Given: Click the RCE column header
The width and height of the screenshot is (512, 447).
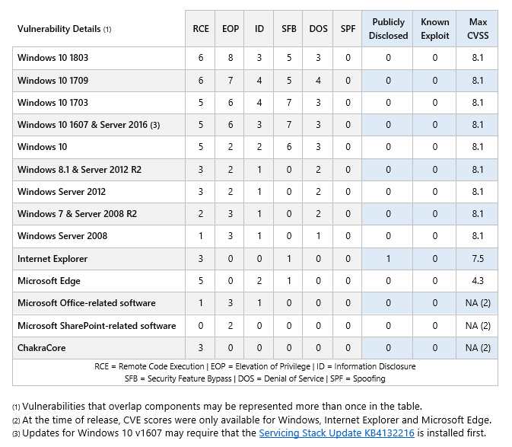Looking at the screenshot, I should 201,29.
